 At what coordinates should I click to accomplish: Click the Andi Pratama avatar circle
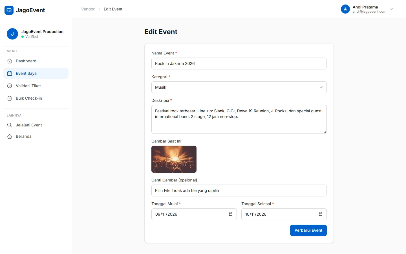(345, 9)
